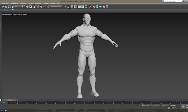Toggle the Scene Explorer icon

pos(72,7)
